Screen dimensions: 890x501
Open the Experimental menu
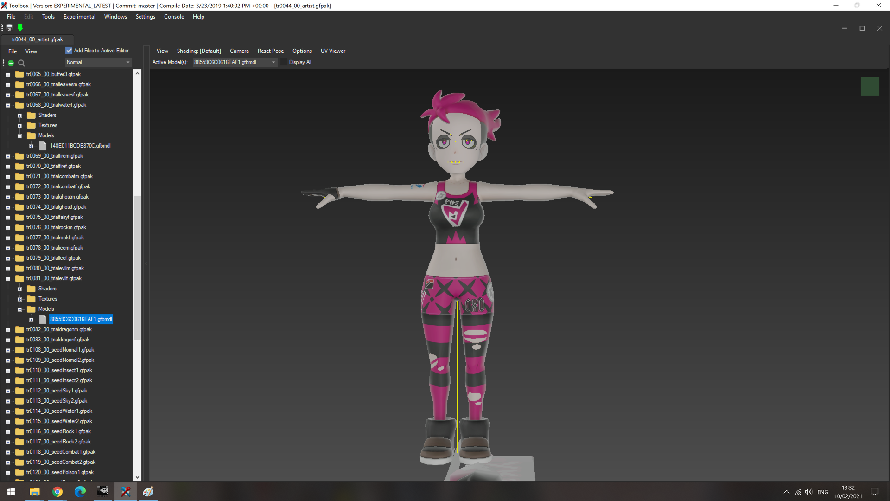[79, 17]
